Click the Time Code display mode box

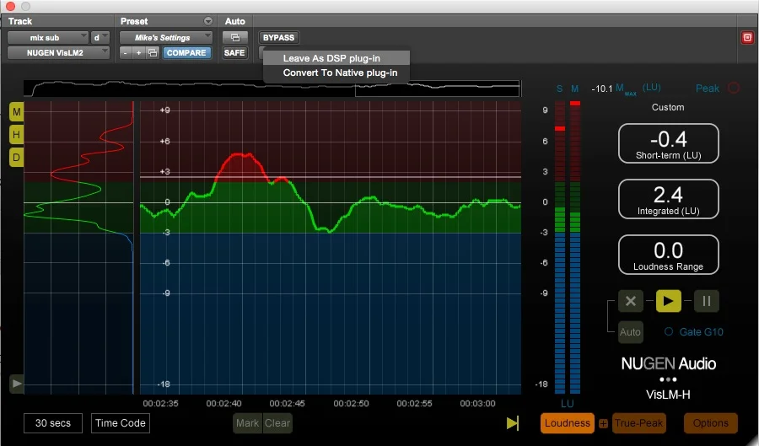coord(120,423)
